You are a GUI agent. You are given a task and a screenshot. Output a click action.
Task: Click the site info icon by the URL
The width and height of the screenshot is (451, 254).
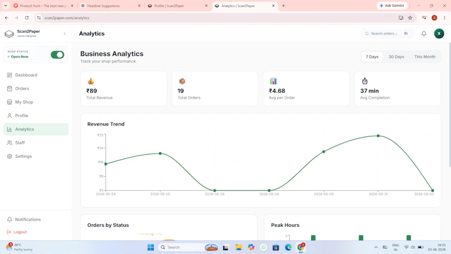(x=39, y=18)
